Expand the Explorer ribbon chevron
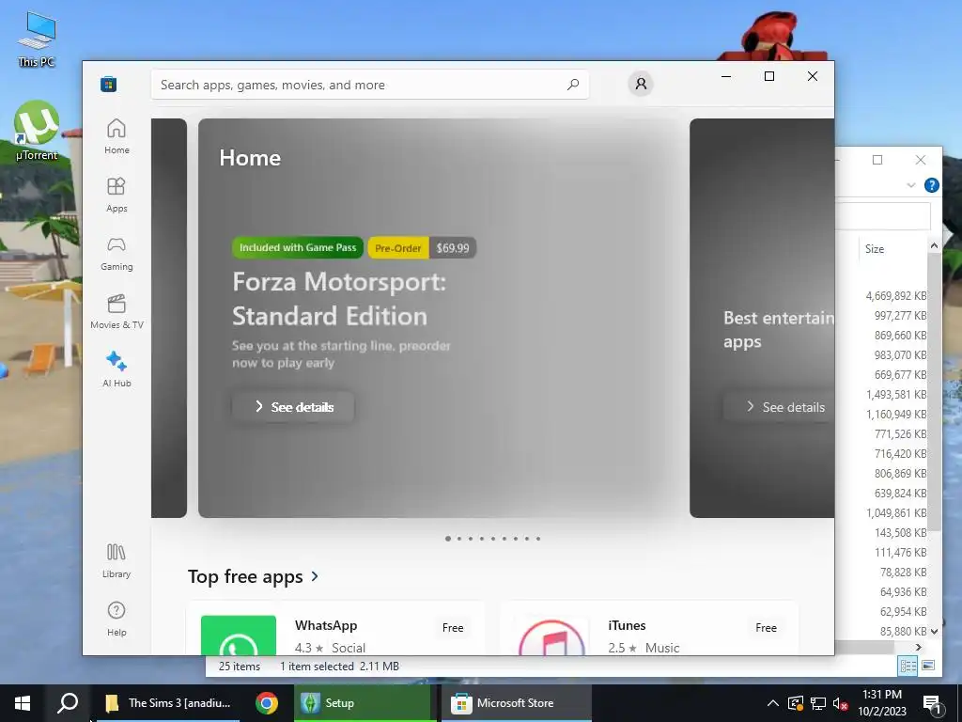The image size is (962, 722). [x=911, y=185]
